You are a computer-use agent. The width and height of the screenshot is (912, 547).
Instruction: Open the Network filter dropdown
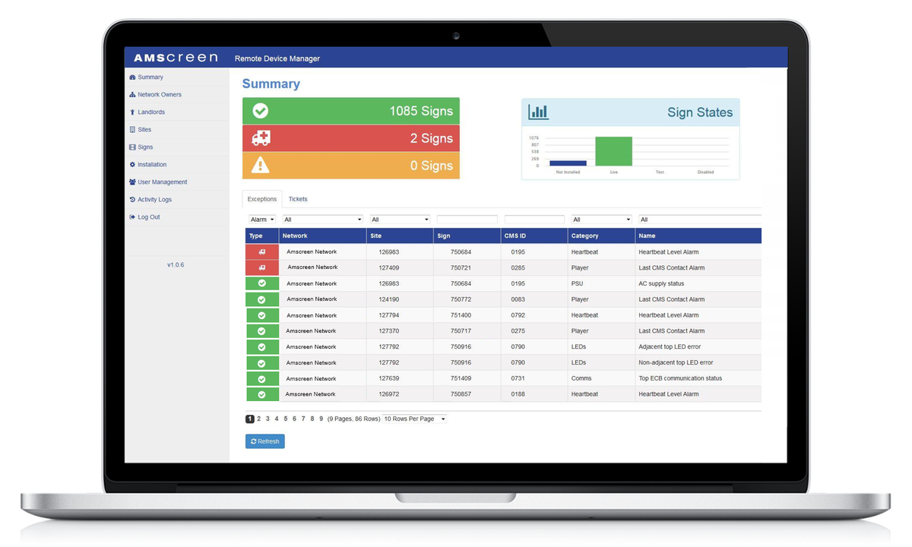(323, 220)
